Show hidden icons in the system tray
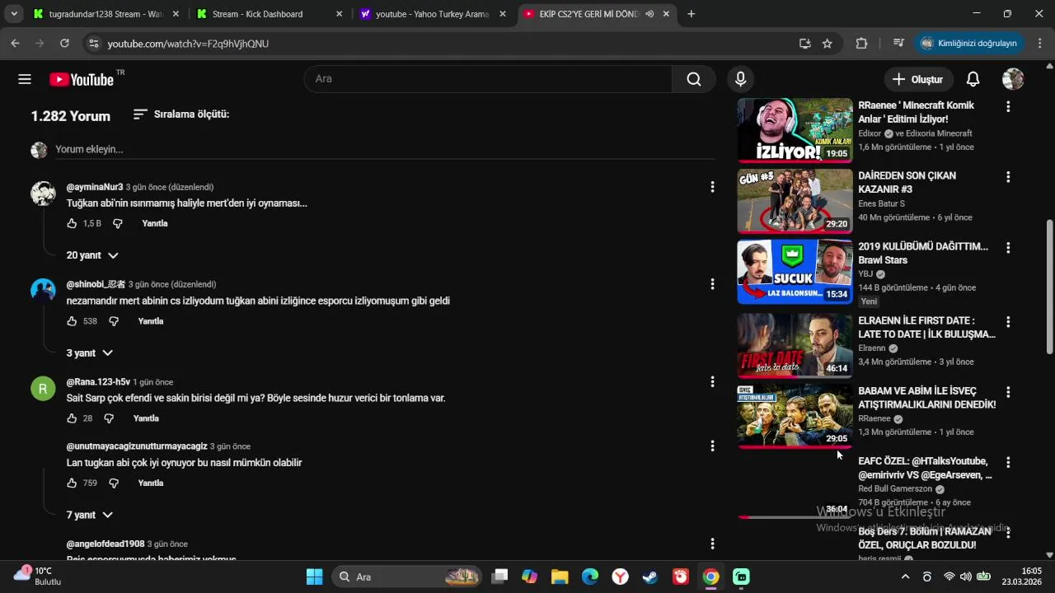The width and height of the screenshot is (1055, 593). coord(906,577)
